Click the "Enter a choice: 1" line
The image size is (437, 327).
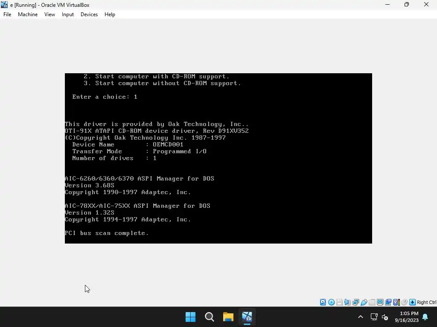coord(105,97)
